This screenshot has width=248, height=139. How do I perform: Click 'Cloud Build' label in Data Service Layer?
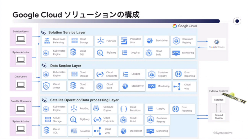[x=109, y=86]
